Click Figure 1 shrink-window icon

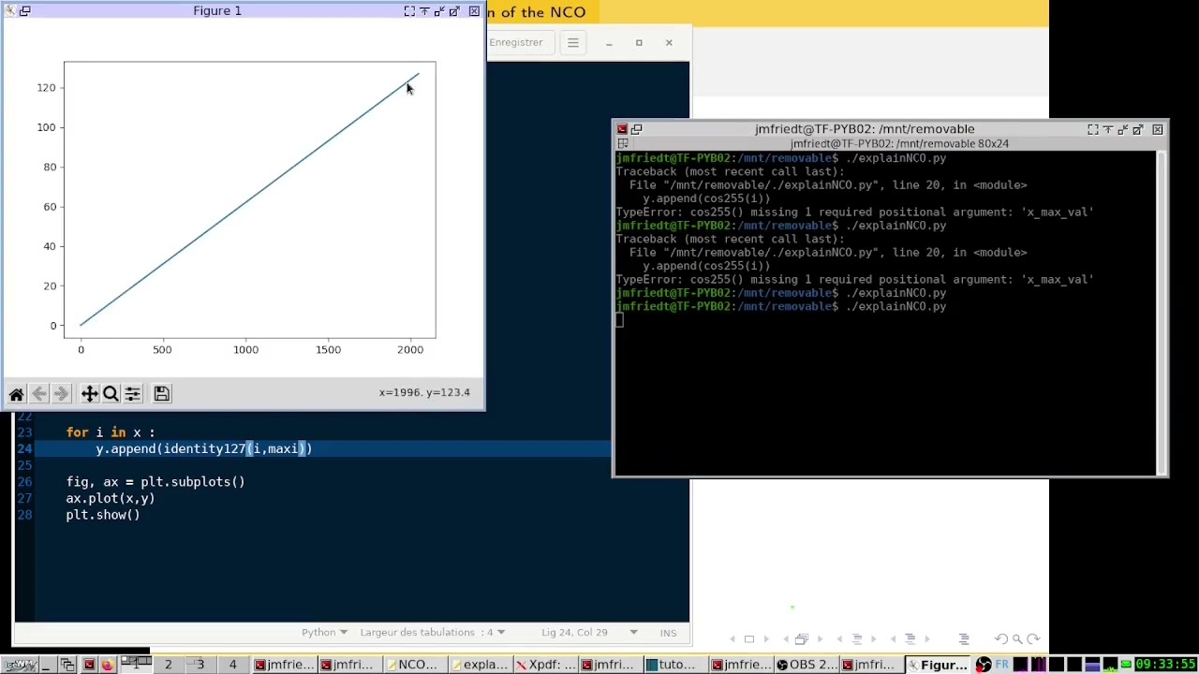[x=439, y=11]
